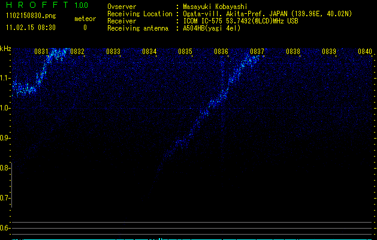The width and height of the screenshot is (377, 240).
Task: Click the Ovserver label
Action: [x=122, y=7]
